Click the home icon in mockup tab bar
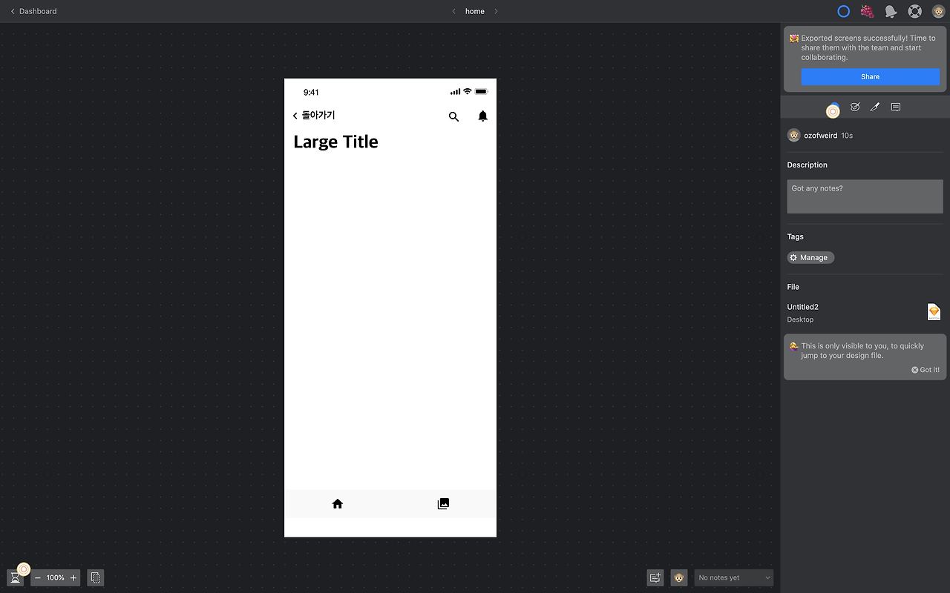This screenshot has width=950, height=593. pos(338,504)
